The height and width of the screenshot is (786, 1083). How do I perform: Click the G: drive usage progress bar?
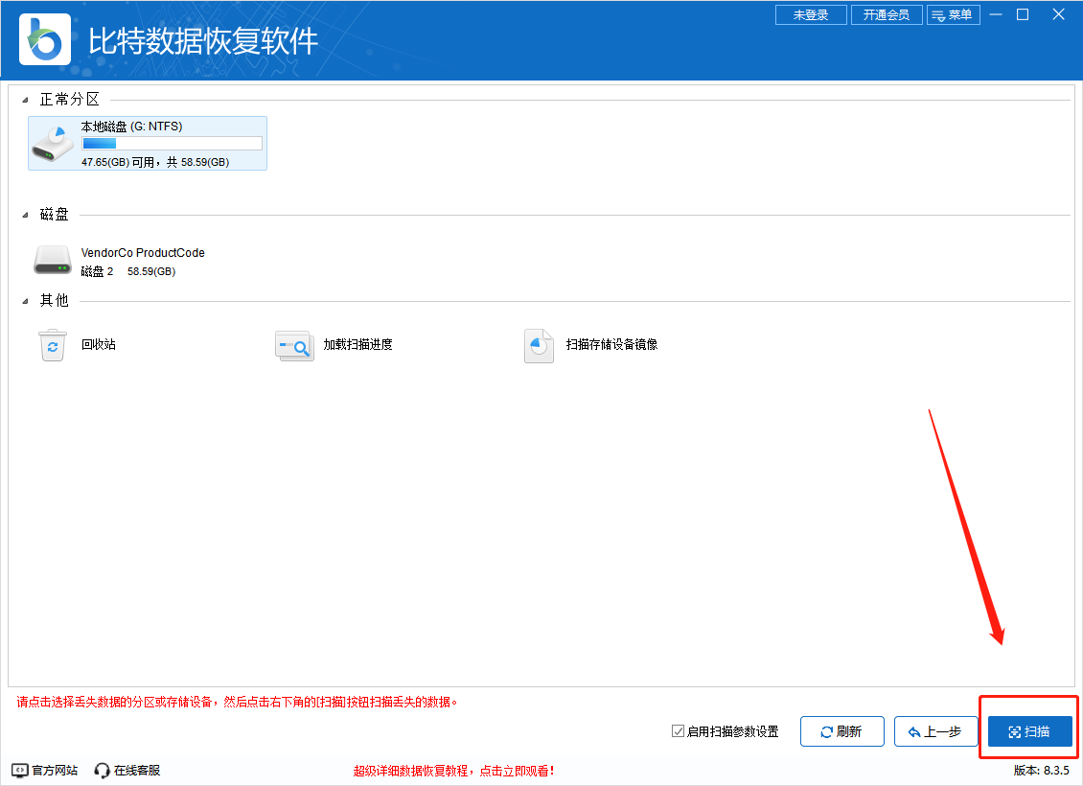click(172, 144)
